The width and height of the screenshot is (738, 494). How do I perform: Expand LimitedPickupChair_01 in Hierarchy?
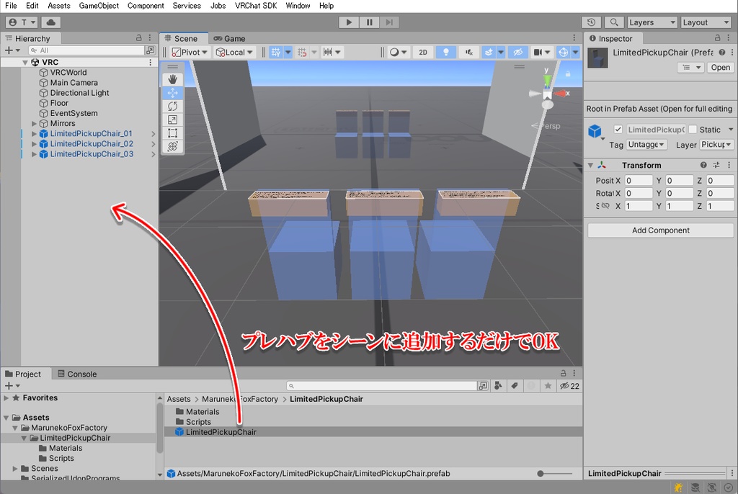point(34,134)
